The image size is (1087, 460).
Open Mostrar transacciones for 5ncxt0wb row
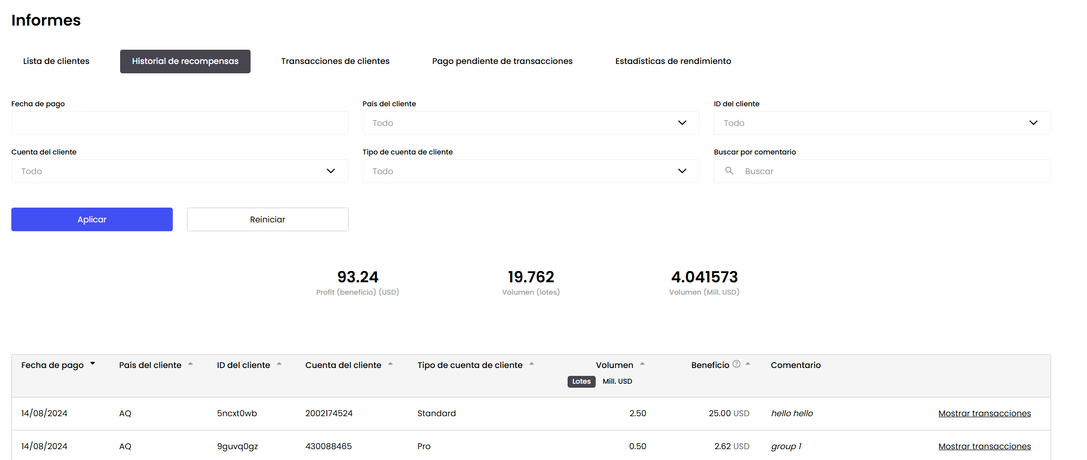pos(985,413)
